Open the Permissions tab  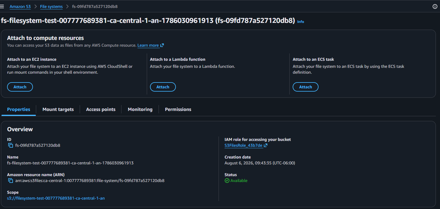click(178, 109)
